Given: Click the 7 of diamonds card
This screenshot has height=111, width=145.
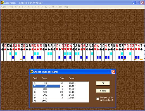Looking at the screenshot, I should click(125, 52).
